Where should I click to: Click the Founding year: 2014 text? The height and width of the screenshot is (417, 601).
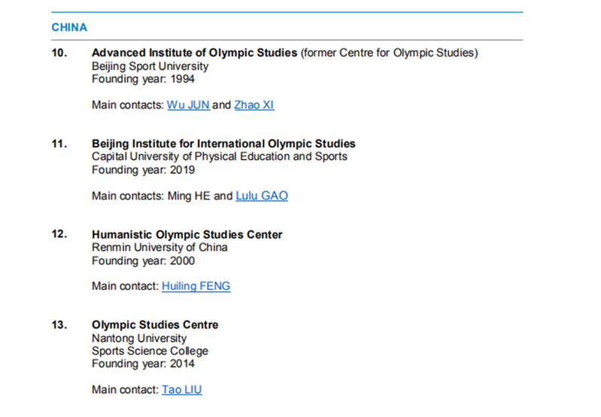pyautogui.click(x=143, y=364)
